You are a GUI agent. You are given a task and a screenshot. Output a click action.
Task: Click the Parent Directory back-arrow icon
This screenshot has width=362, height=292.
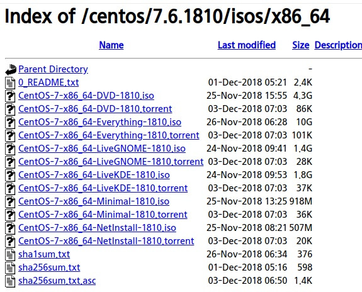click(11, 69)
